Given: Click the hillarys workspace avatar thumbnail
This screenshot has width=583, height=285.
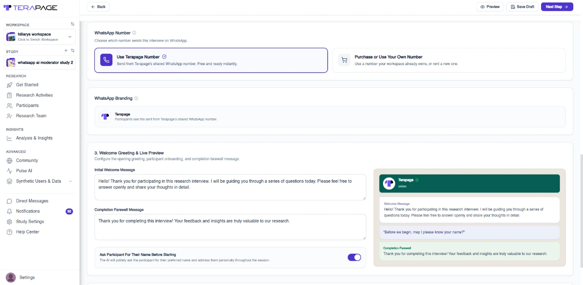Looking at the screenshot, I should coord(11,37).
